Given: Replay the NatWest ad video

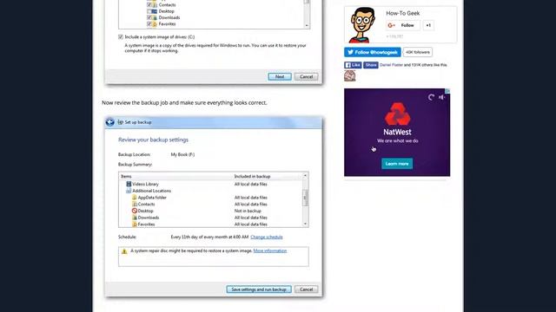Looking at the screenshot, I should click(x=431, y=97).
